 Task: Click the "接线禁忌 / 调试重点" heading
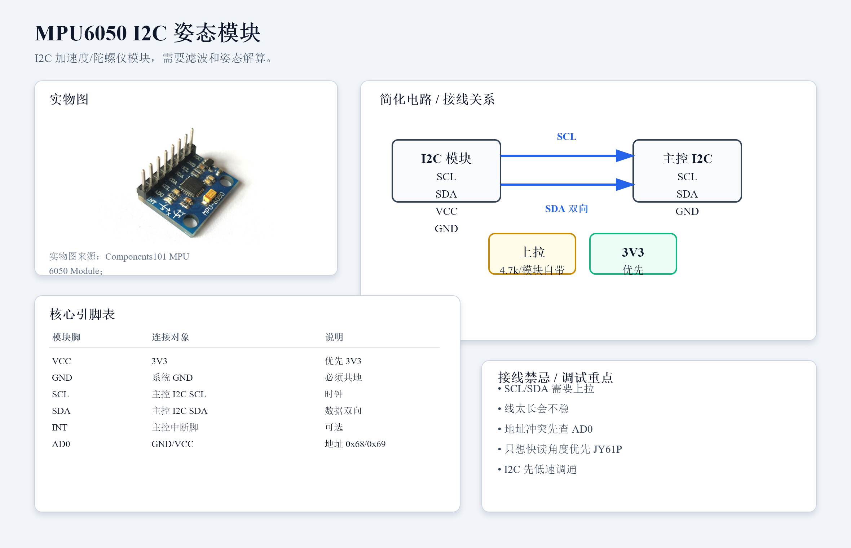(x=555, y=377)
